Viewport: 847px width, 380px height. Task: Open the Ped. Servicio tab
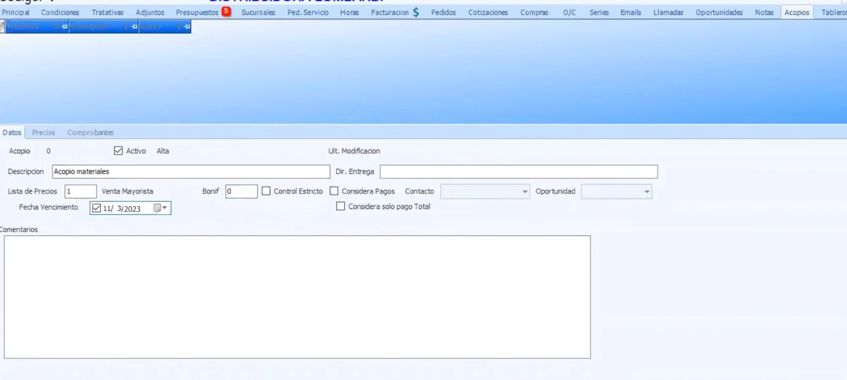coord(308,12)
